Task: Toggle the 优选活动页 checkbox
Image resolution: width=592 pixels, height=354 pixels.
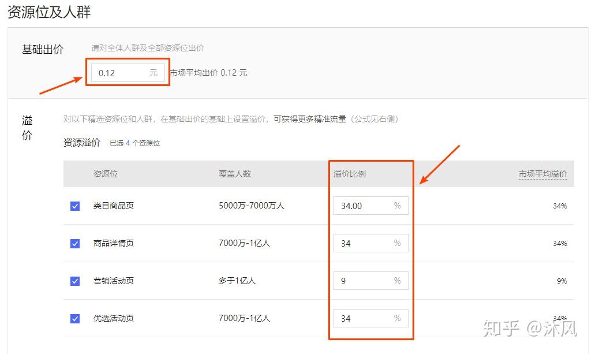Action: (75, 319)
